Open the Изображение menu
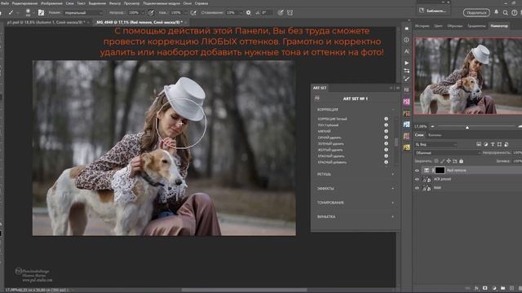Viewport: 522px width, 293px height. click(51, 3)
